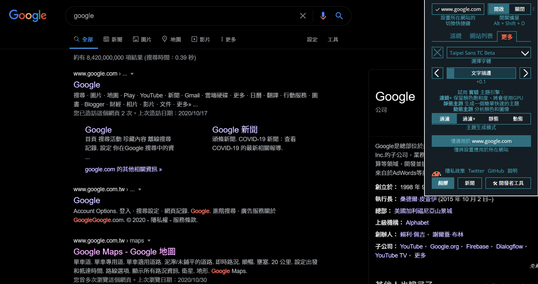
Task: Open the 工具 search tools
Action: pos(333,39)
